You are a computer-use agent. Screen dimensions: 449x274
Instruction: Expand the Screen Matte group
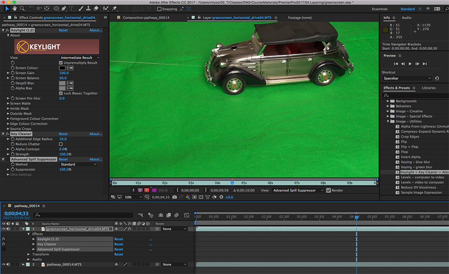pos(8,103)
